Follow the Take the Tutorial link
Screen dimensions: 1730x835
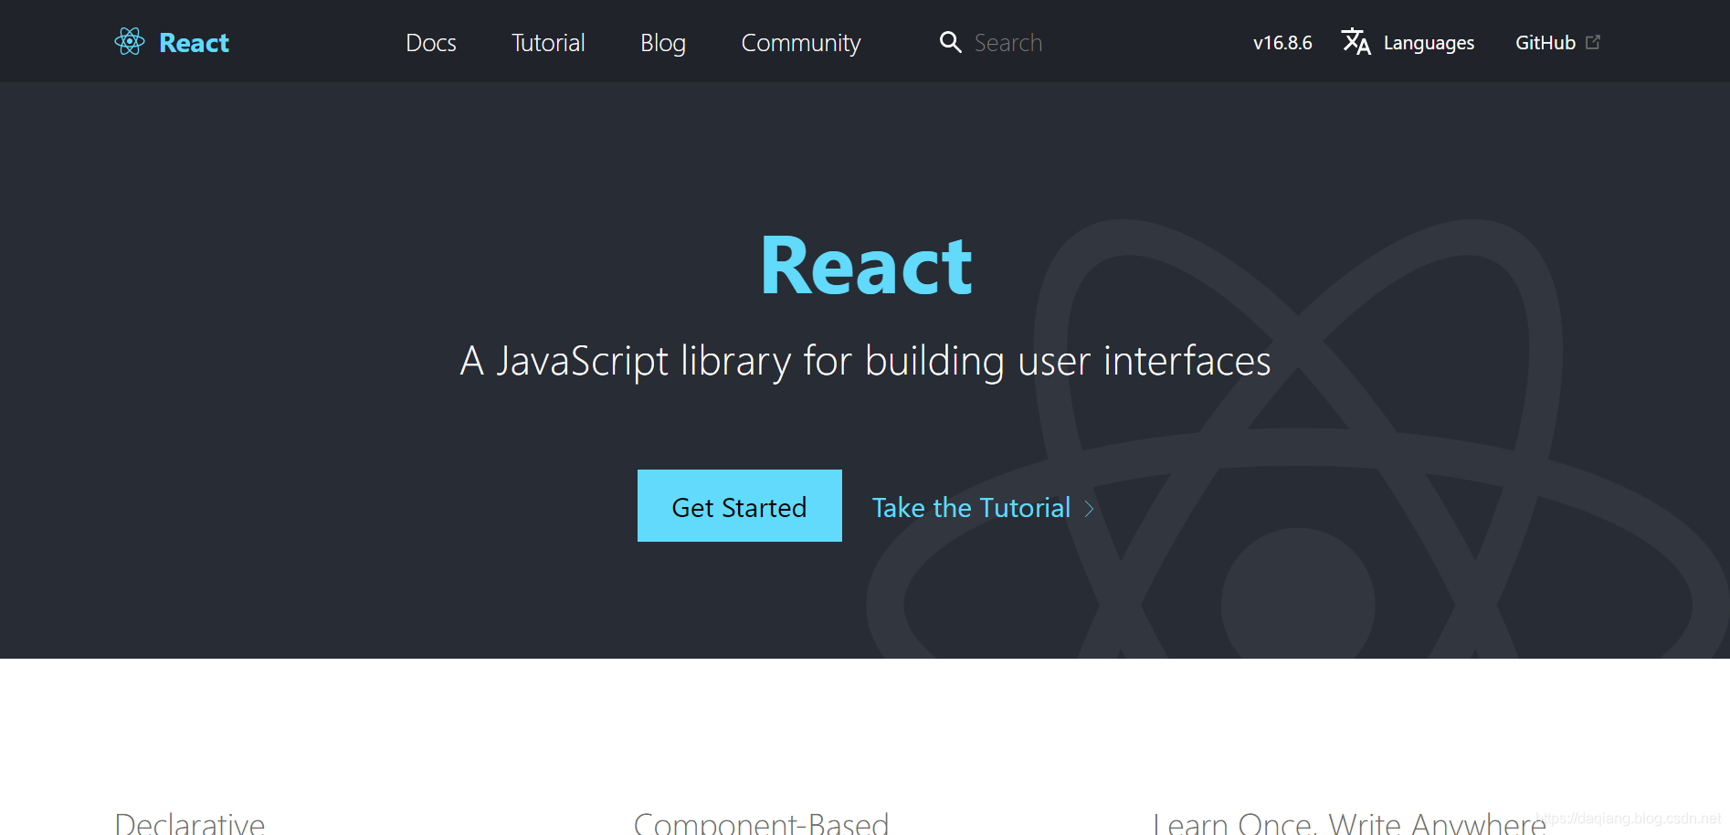click(x=971, y=508)
